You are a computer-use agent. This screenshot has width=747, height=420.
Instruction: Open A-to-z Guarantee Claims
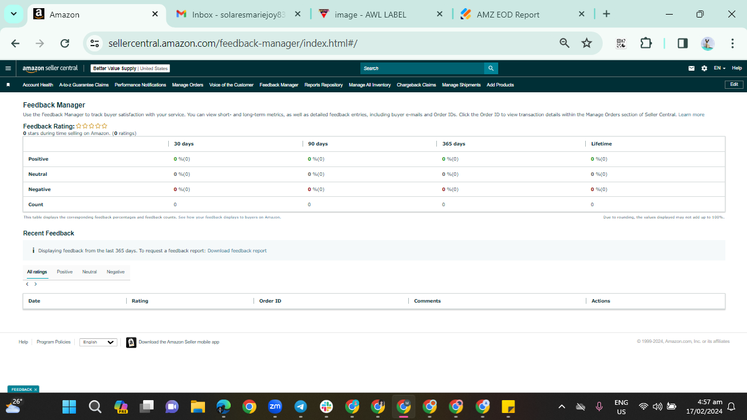84,85
